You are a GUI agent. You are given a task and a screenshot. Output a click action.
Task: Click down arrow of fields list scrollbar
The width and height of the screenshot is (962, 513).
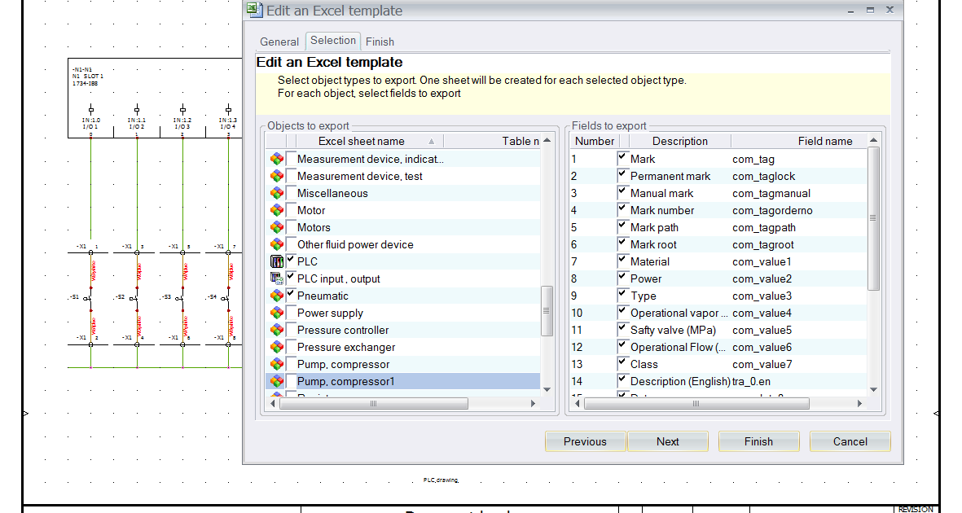[874, 390]
